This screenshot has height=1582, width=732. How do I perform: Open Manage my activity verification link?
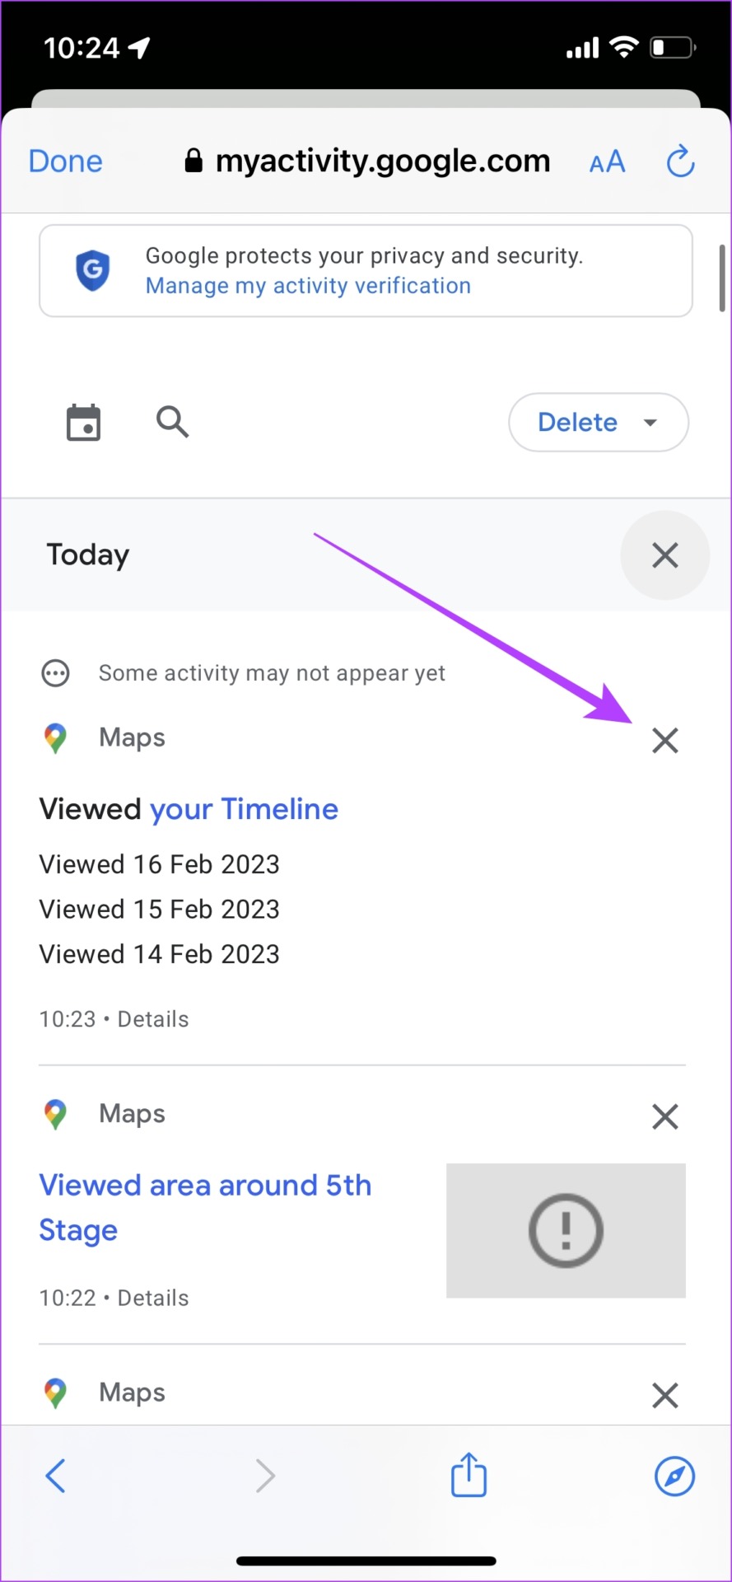click(x=308, y=286)
